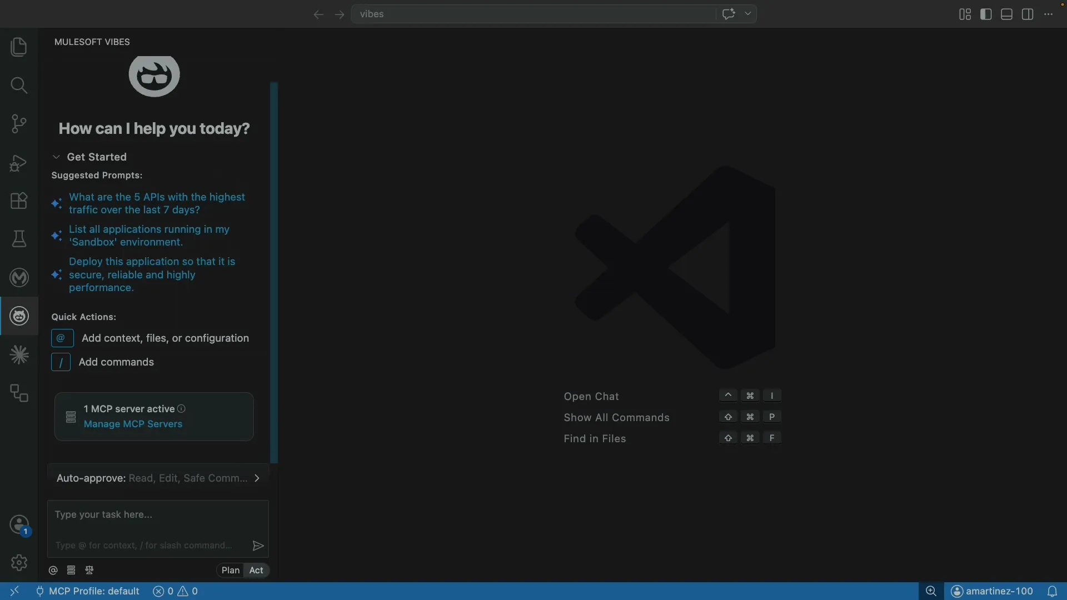The height and width of the screenshot is (600, 1067).
Task: Click the zoom magnifier status bar icon
Action: (931, 591)
